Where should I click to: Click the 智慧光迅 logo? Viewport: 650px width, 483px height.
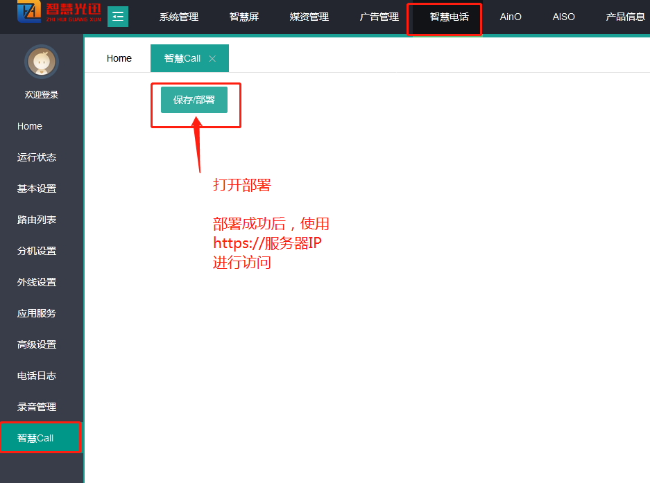(59, 13)
